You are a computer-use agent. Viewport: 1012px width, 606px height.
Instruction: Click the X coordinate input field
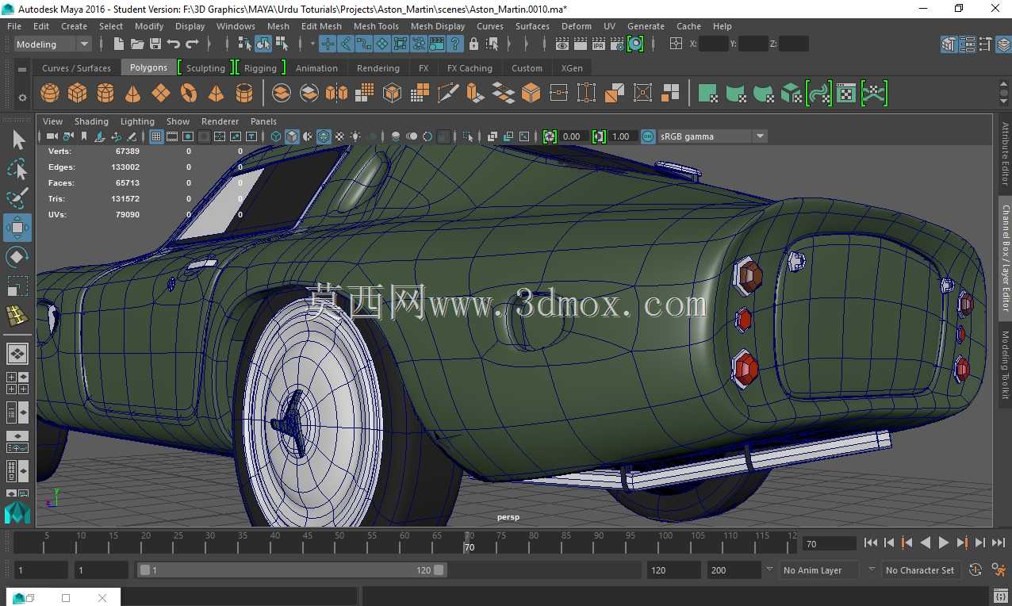tap(713, 44)
